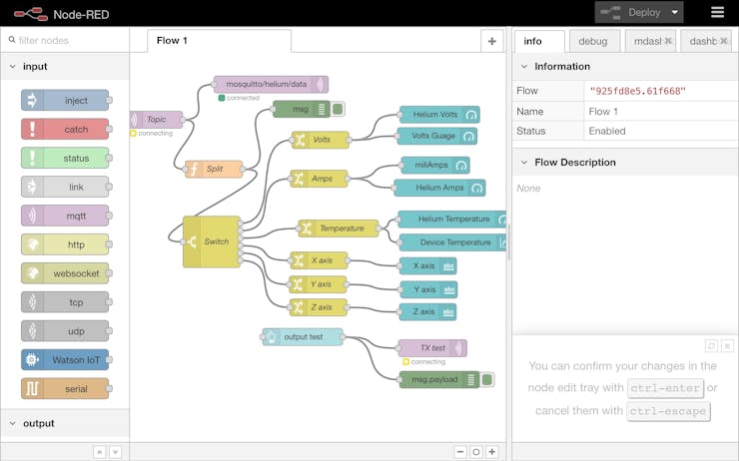Screen dimensions: 739x461
Task: Select the Helium Volts chart node
Action: (x=439, y=115)
